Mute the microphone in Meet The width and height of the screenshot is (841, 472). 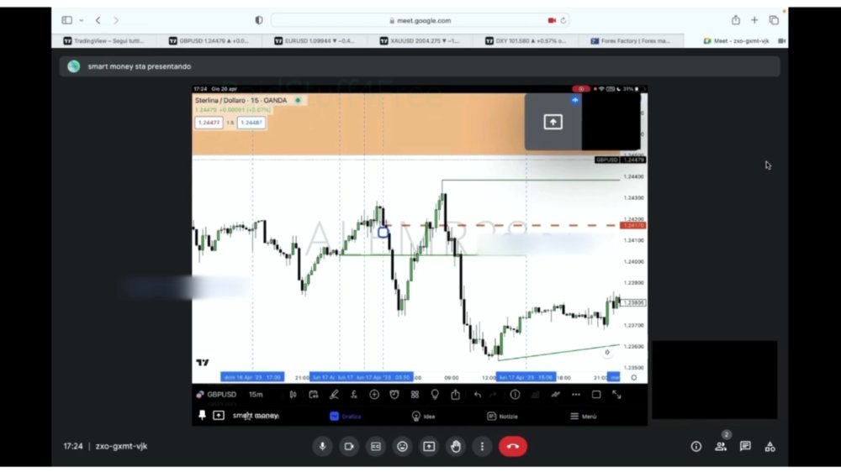click(x=322, y=446)
